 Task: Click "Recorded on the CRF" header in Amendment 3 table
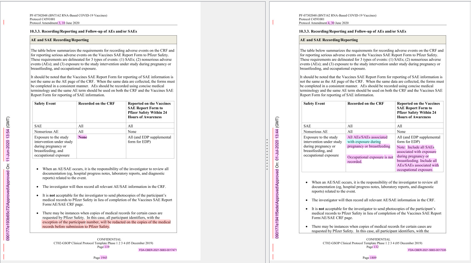96,104
